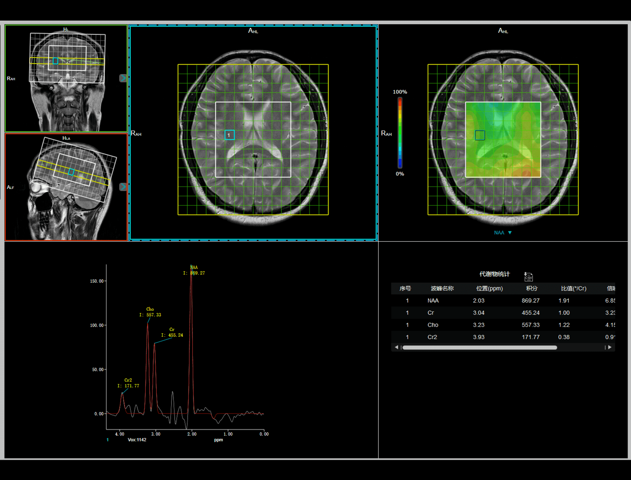Select voxel 1 box on the axial image
Screen dimensions: 631x480
[229, 135]
